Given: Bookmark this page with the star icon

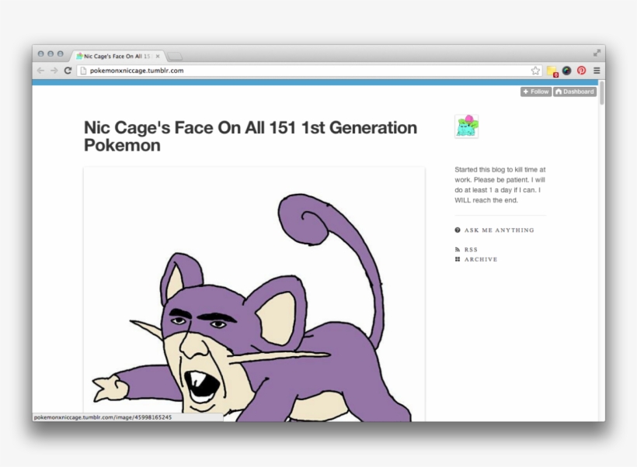Looking at the screenshot, I should point(535,71).
